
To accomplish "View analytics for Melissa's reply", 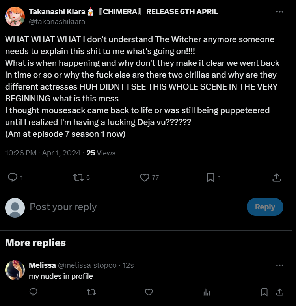I will (x=206, y=292).
